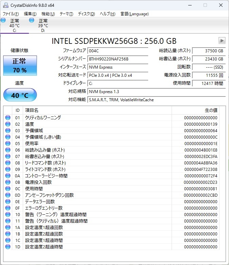Click the total host writes value 23430 GB
Screen dimensions: 229x265
[209, 59]
